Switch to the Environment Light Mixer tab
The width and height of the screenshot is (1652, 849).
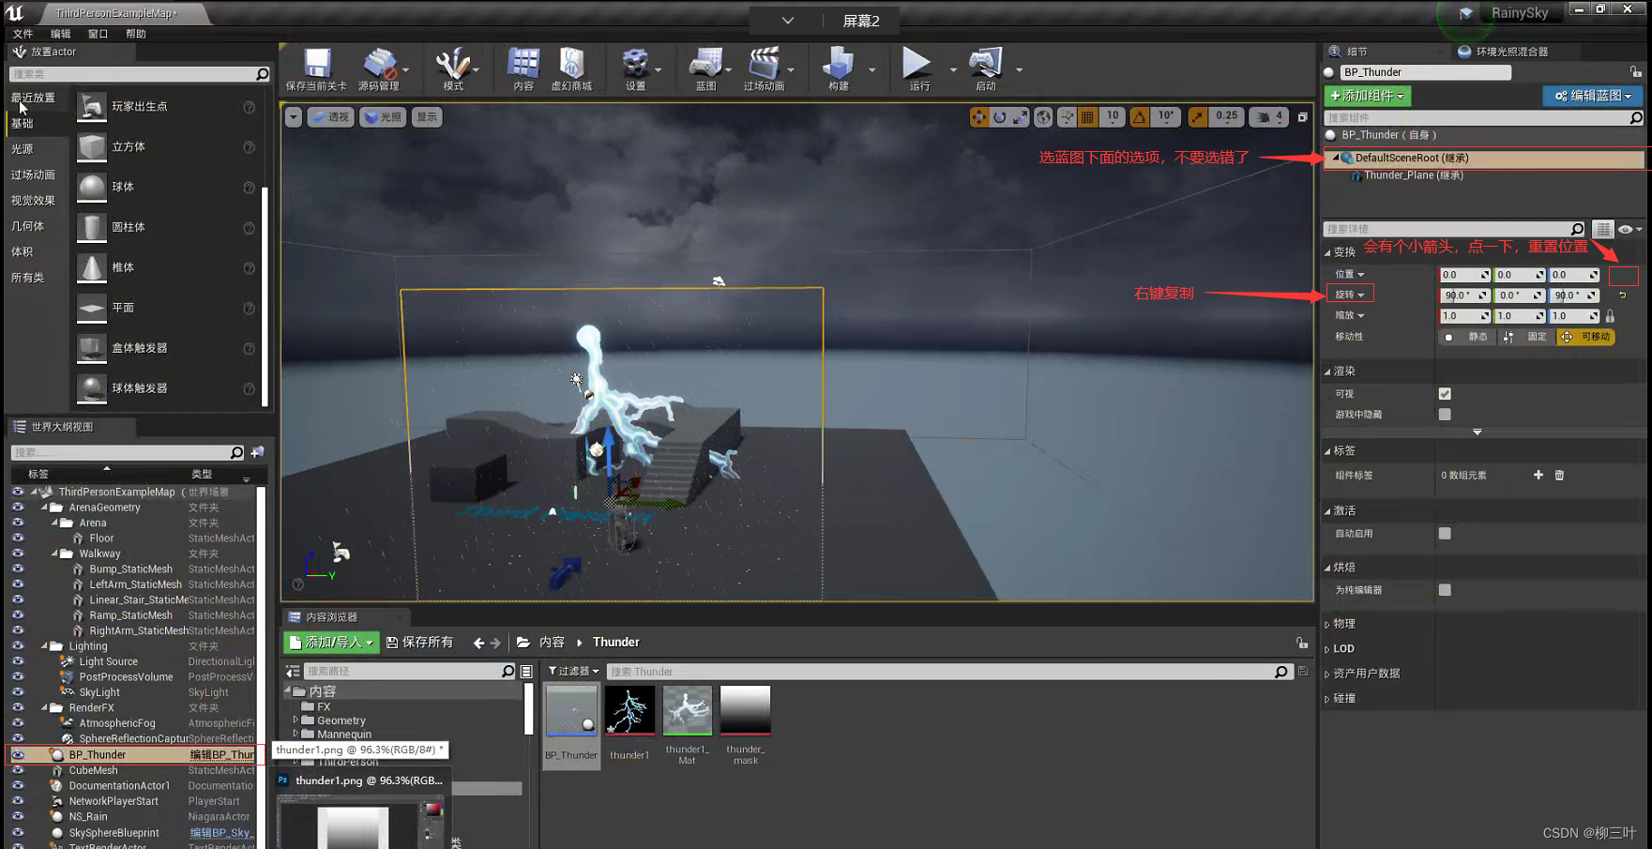1503,52
